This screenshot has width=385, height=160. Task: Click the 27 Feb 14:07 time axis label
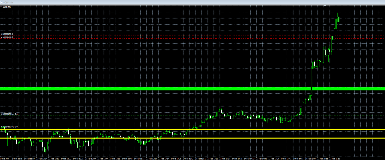point(225,158)
